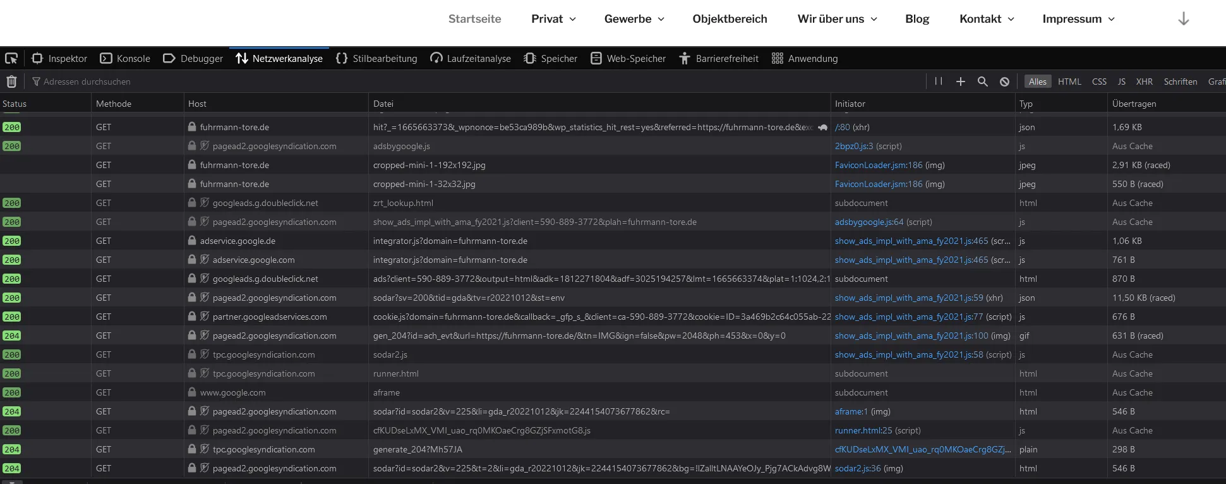Click the tracking shield icon in the runner.html row

tap(205, 373)
